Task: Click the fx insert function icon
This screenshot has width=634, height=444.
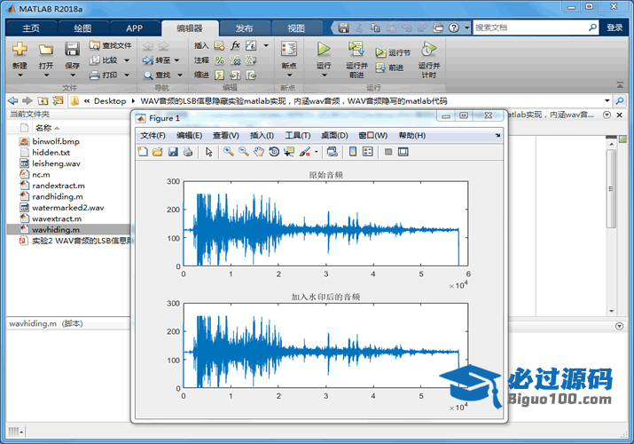Action: pos(235,45)
